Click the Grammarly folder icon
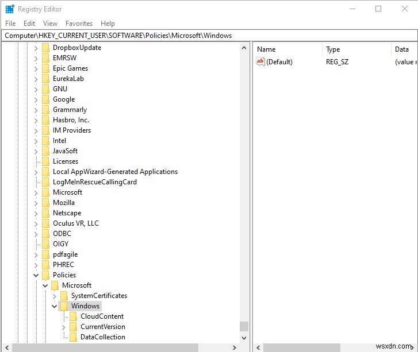 tap(46, 110)
